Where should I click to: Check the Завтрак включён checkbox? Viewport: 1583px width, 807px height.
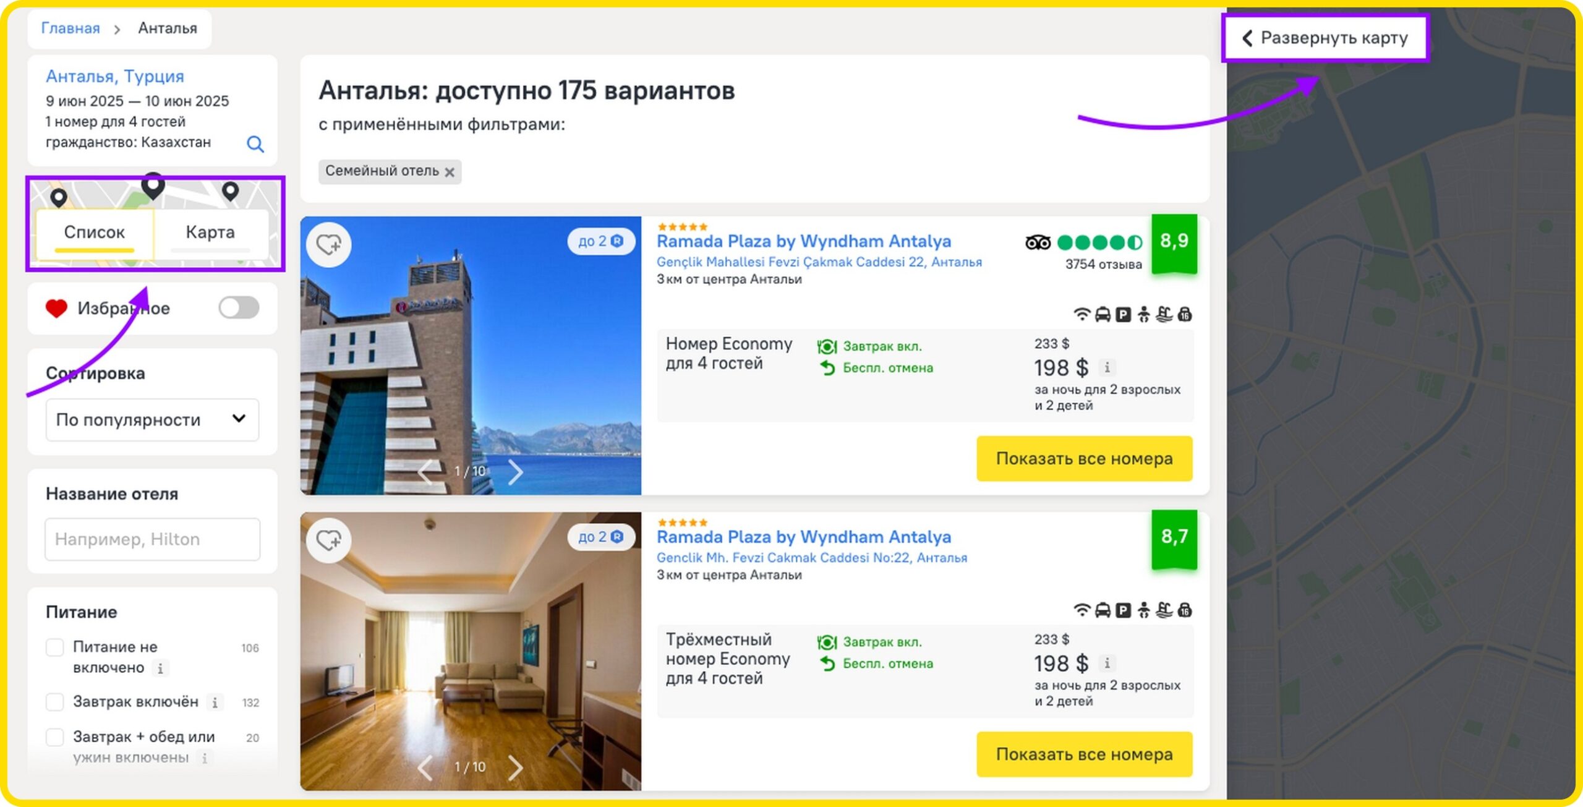tap(55, 702)
